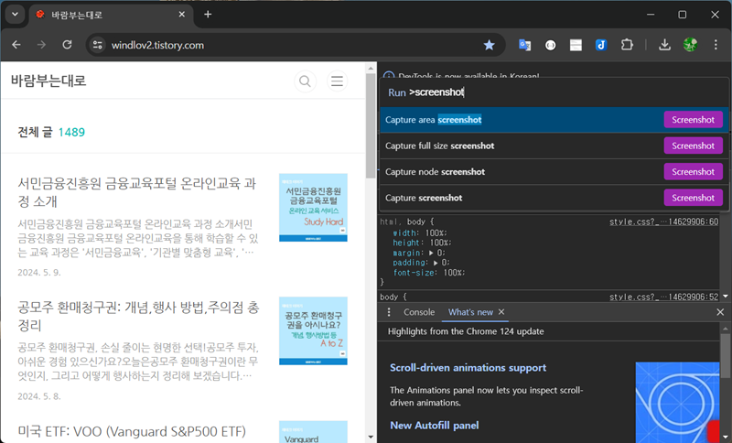Click the page scrollbar up arrow

[371, 68]
